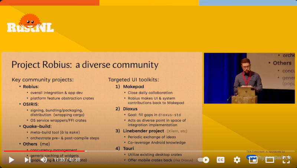Click 'orchestrate pre- & post-compile steps' line

coord(65,138)
